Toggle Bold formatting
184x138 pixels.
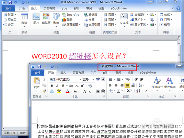[x=52, y=86]
